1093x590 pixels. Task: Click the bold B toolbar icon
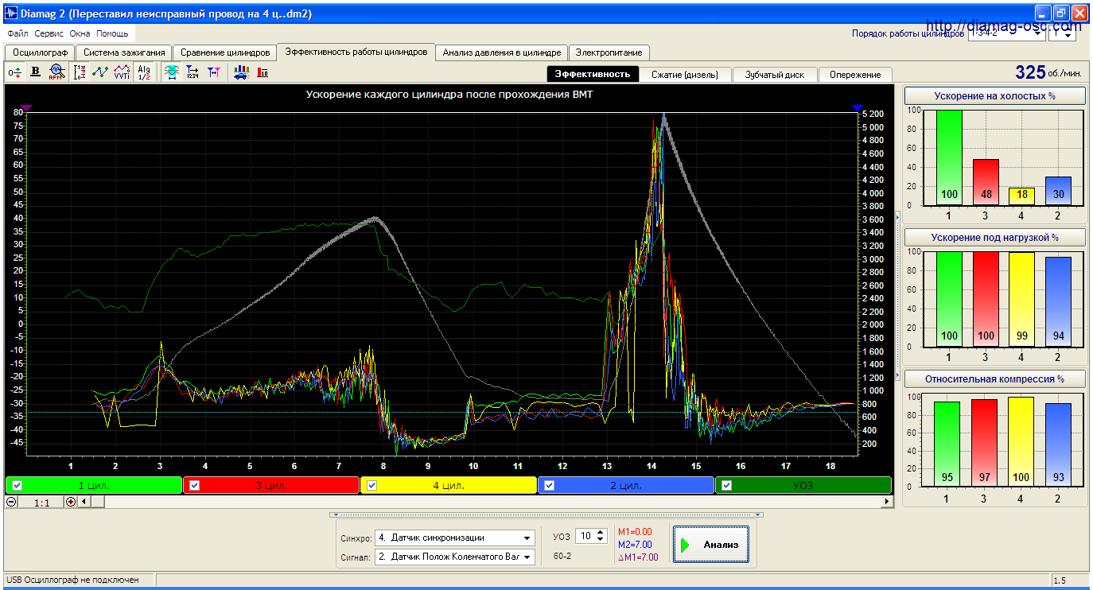(x=35, y=72)
